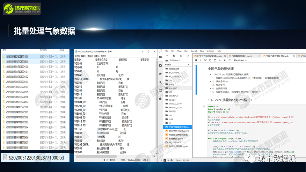This screenshot has width=306, height=172.
Task: Run the selected cell with play icon
Action: 220,60
